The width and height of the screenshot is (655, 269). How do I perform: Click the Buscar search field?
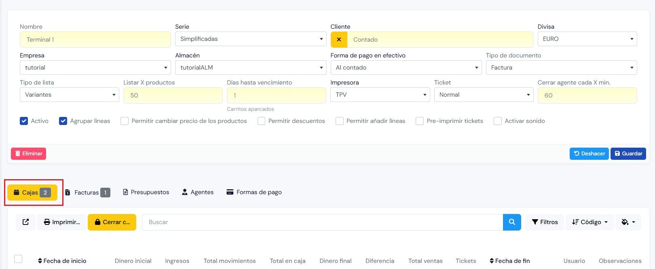[x=322, y=222]
